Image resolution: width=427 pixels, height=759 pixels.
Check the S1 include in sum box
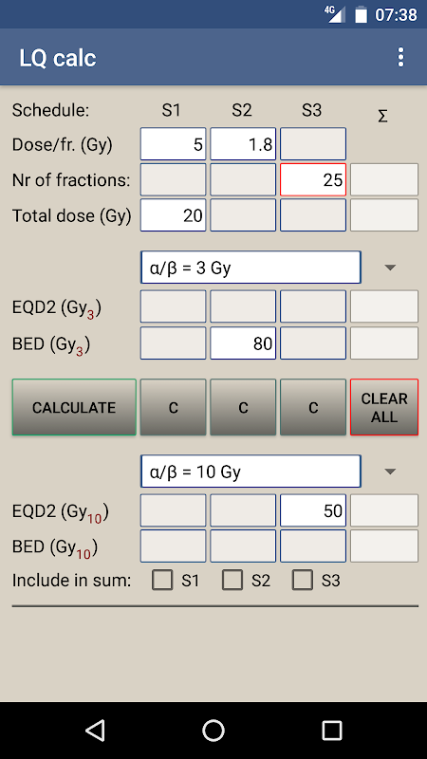point(162,580)
